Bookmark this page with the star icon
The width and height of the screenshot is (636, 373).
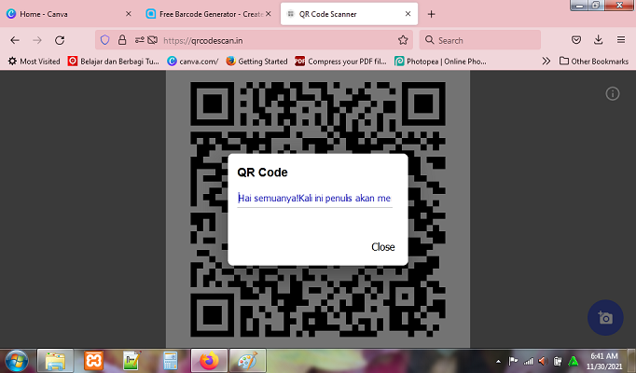[403, 40]
